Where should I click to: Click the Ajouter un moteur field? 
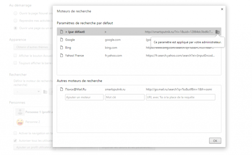(84, 97)
